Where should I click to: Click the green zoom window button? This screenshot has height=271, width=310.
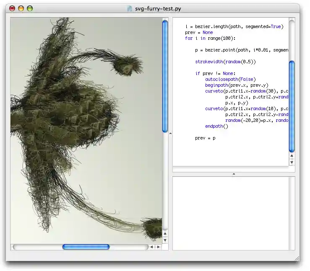click(30, 8)
